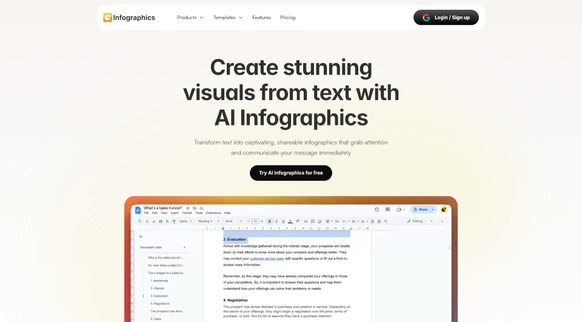Click the 'customer service team' hyperlink
This screenshot has width=582, height=322.
[267, 258]
